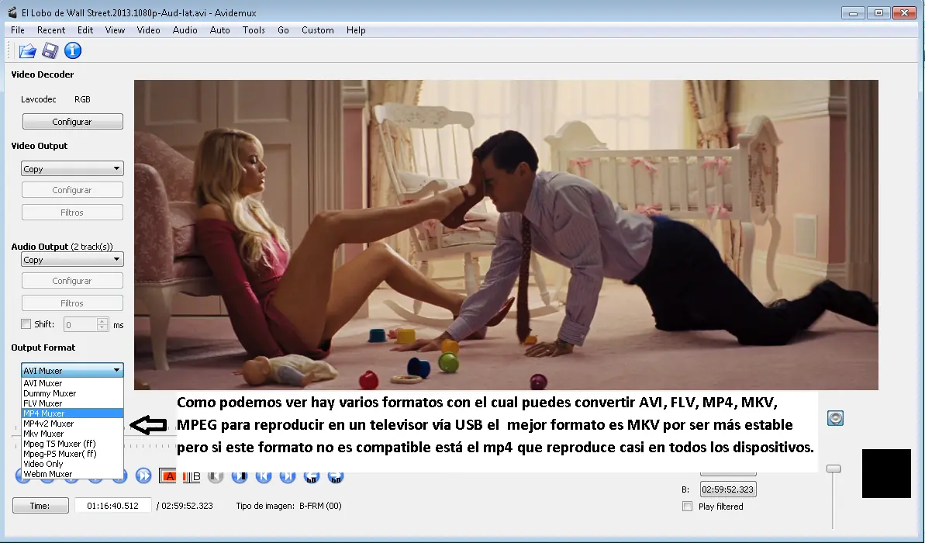
Task: Select Mkv Muxer option
Action: (x=72, y=434)
